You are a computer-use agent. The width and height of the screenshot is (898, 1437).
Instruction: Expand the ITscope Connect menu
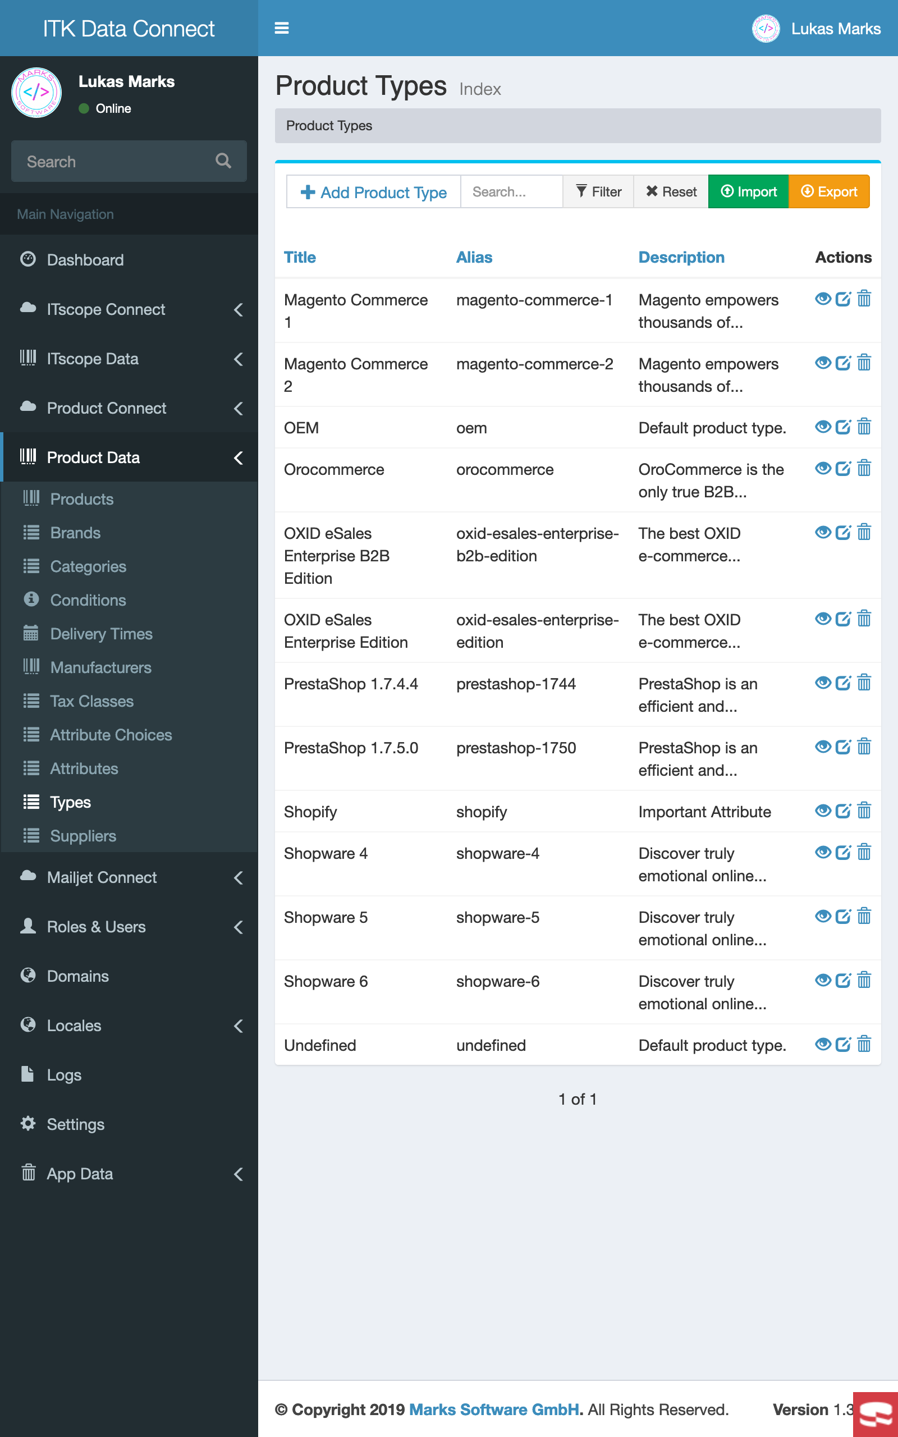tap(129, 309)
